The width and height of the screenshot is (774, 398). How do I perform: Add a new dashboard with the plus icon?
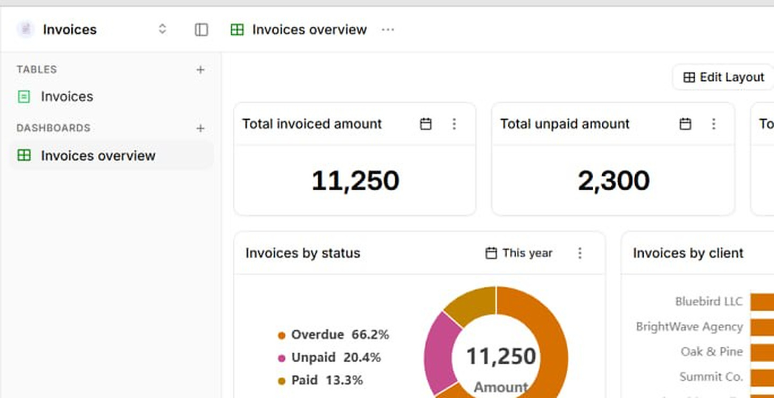[200, 128]
